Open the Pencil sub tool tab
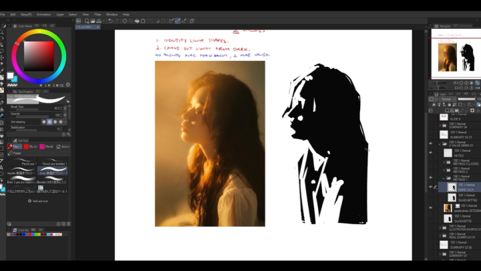This screenshot has height=271, width=481. 47,147
